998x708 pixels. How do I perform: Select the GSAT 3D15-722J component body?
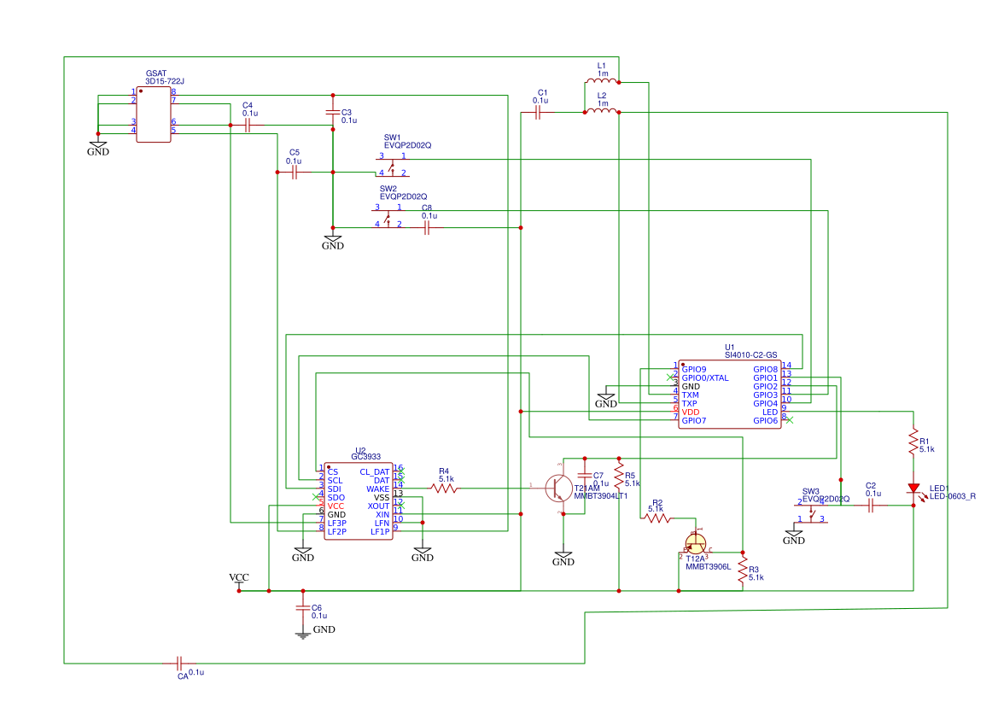click(x=154, y=114)
